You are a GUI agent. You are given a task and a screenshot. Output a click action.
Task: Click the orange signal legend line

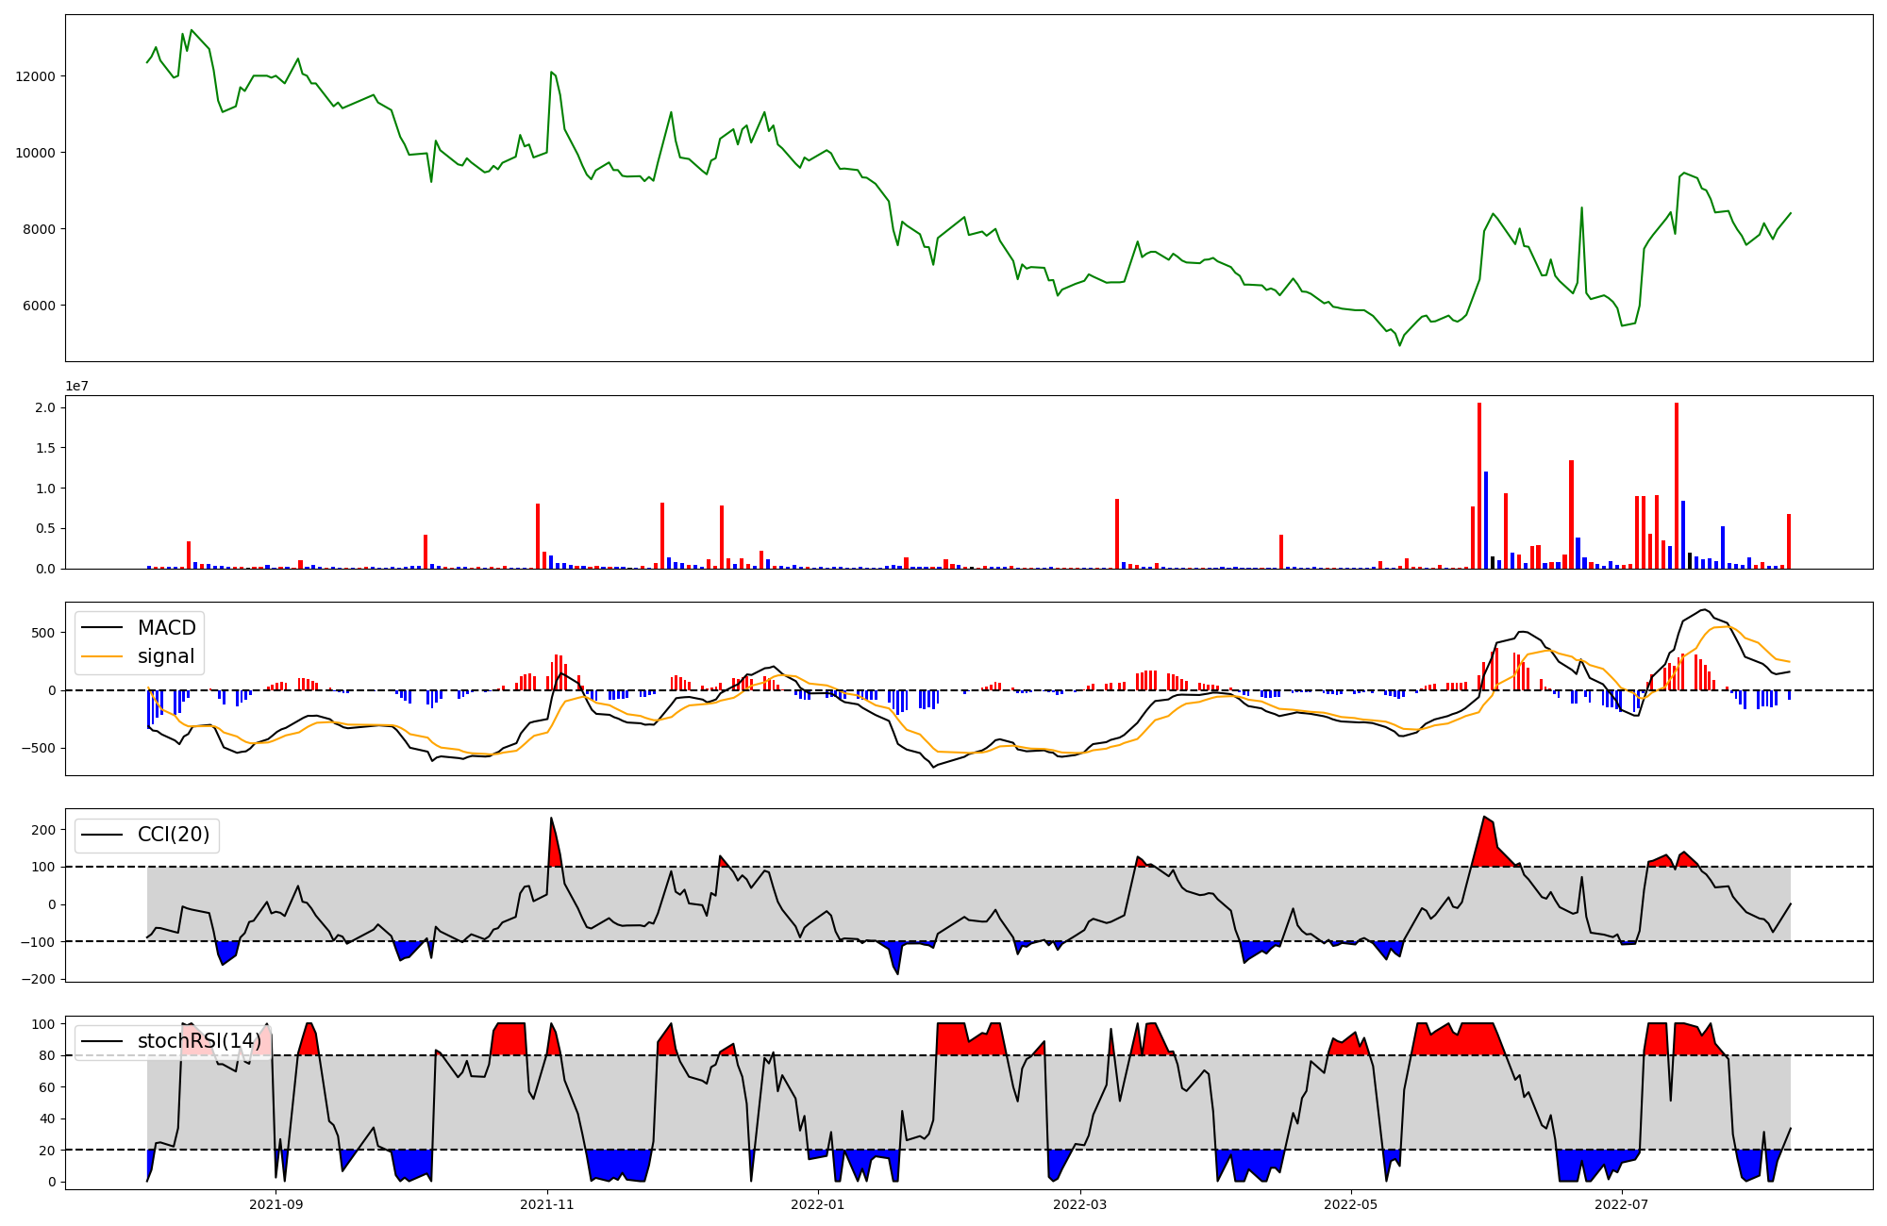point(102,656)
